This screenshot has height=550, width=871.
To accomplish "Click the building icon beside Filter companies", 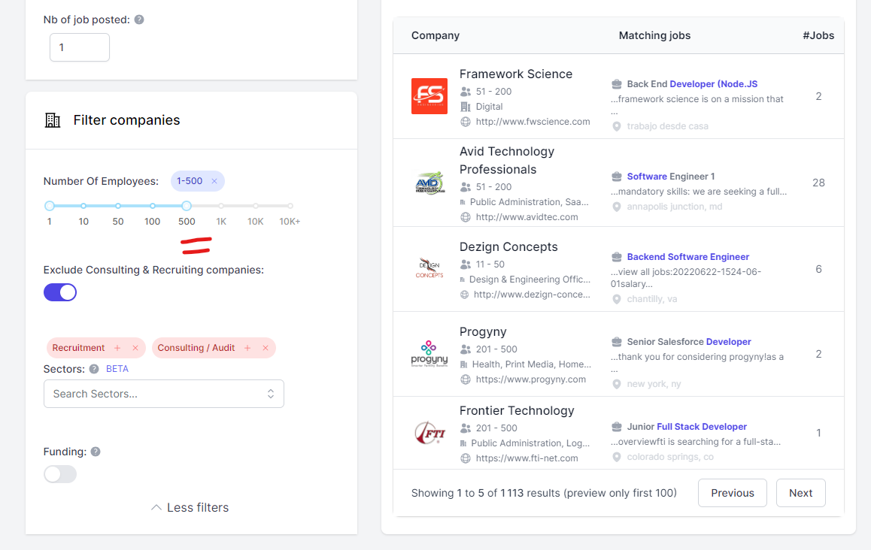I will [53, 120].
